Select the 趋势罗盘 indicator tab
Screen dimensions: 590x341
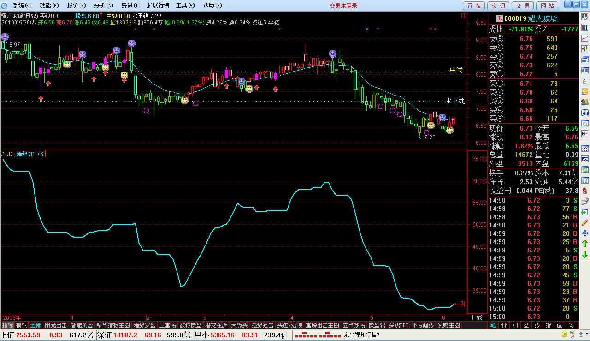(x=144, y=325)
